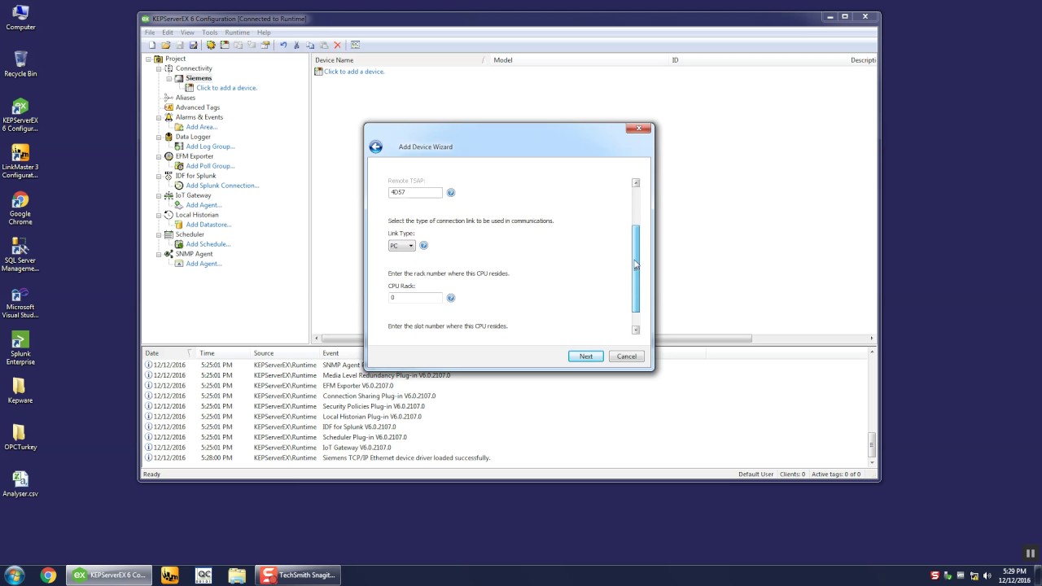Click 'Add Splunk Connection...' link

(222, 186)
